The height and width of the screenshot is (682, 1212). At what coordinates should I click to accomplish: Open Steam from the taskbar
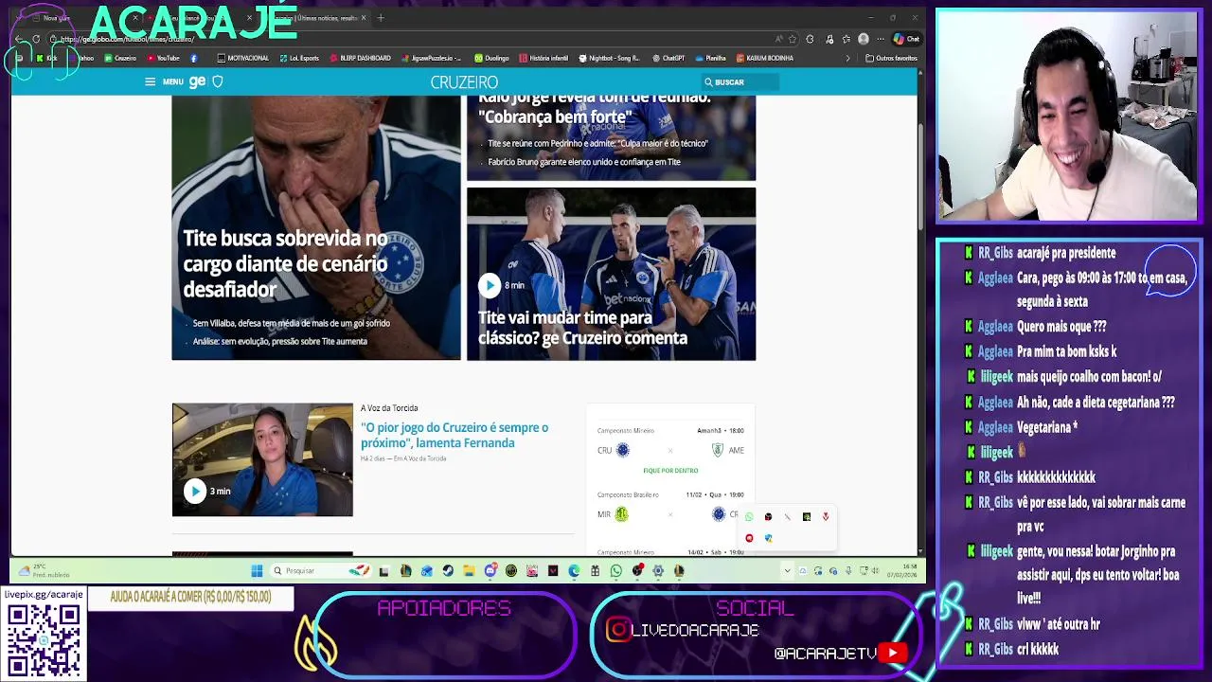[448, 570]
